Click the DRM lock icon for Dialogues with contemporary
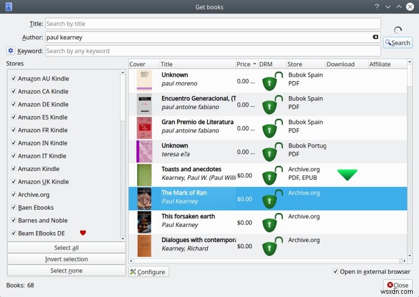 click(x=272, y=246)
